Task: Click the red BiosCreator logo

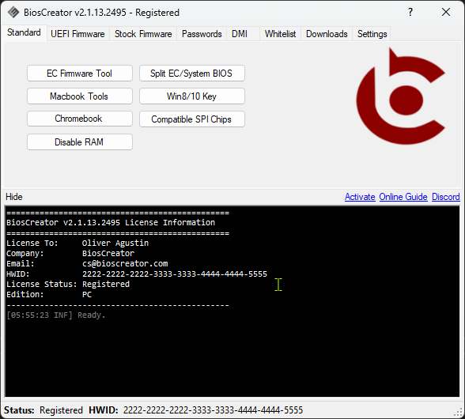Action: [400, 96]
